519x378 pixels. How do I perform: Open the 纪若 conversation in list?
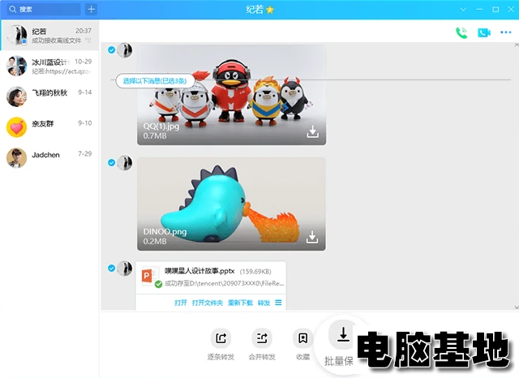[x=49, y=35]
